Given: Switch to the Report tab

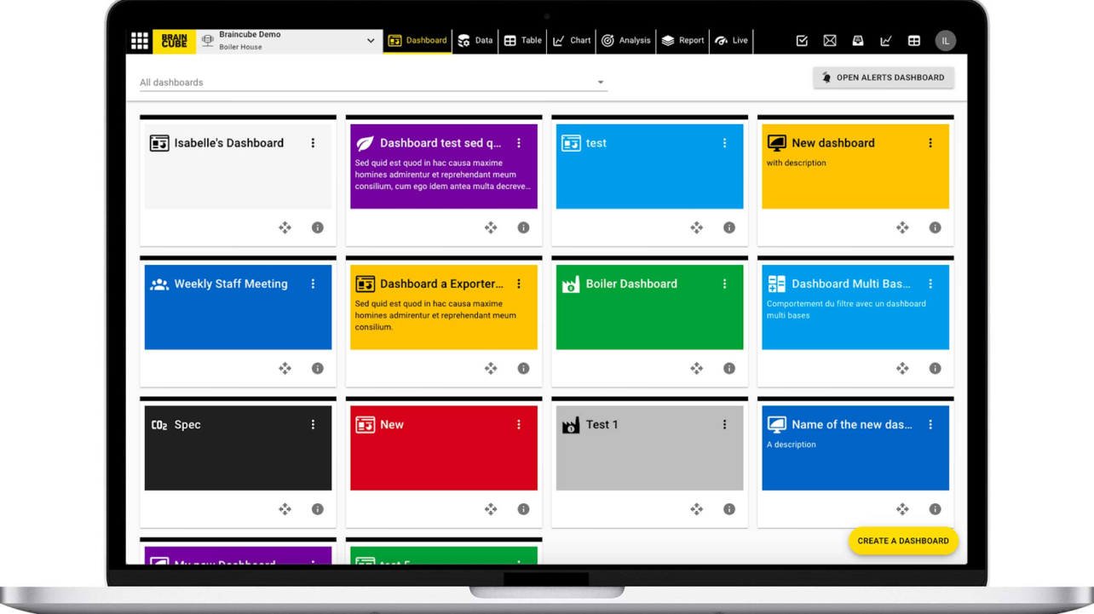Looking at the screenshot, I should (683, 41).
